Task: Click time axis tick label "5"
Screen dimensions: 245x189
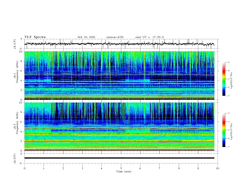Action: click(121, 168)
